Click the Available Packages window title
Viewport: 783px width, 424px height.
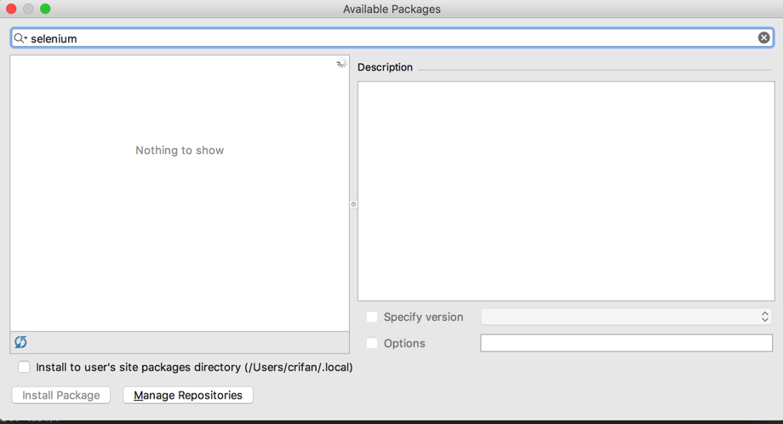[x=391, y=9]
